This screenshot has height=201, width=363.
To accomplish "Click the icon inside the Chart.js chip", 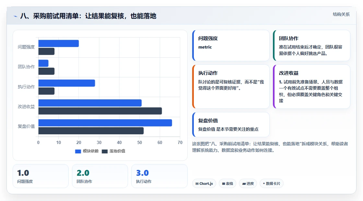I will coord(197,184).
